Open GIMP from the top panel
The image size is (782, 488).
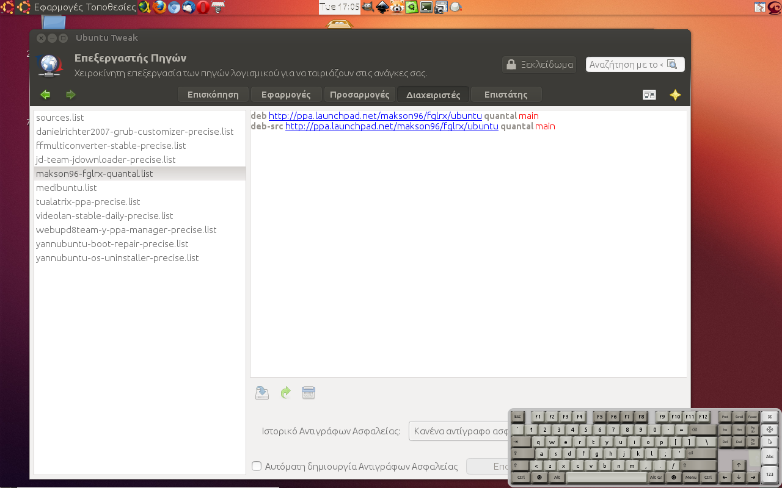click(368, 7)
